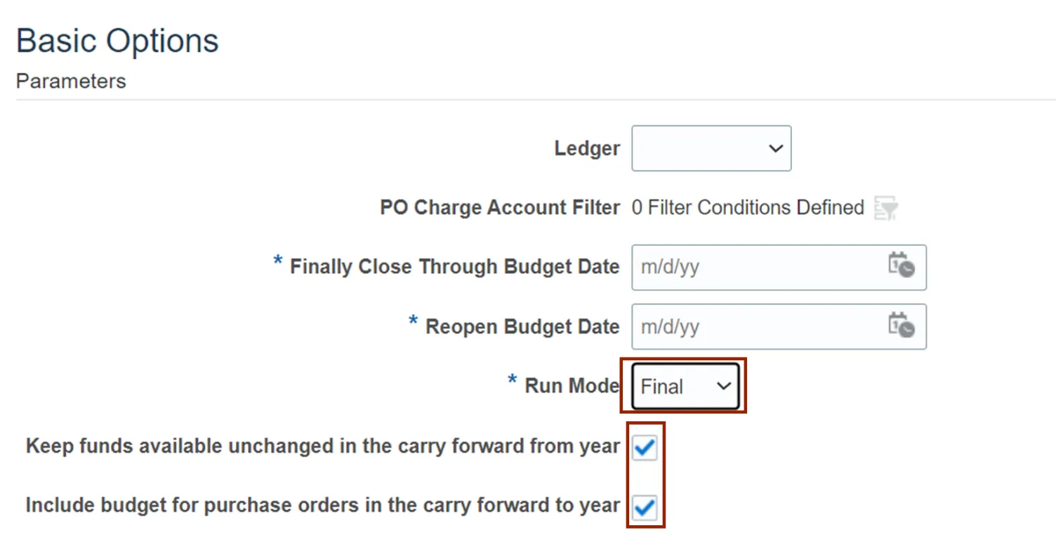Click the Finally Close Through Budget Date field

(x=755, y=268)
